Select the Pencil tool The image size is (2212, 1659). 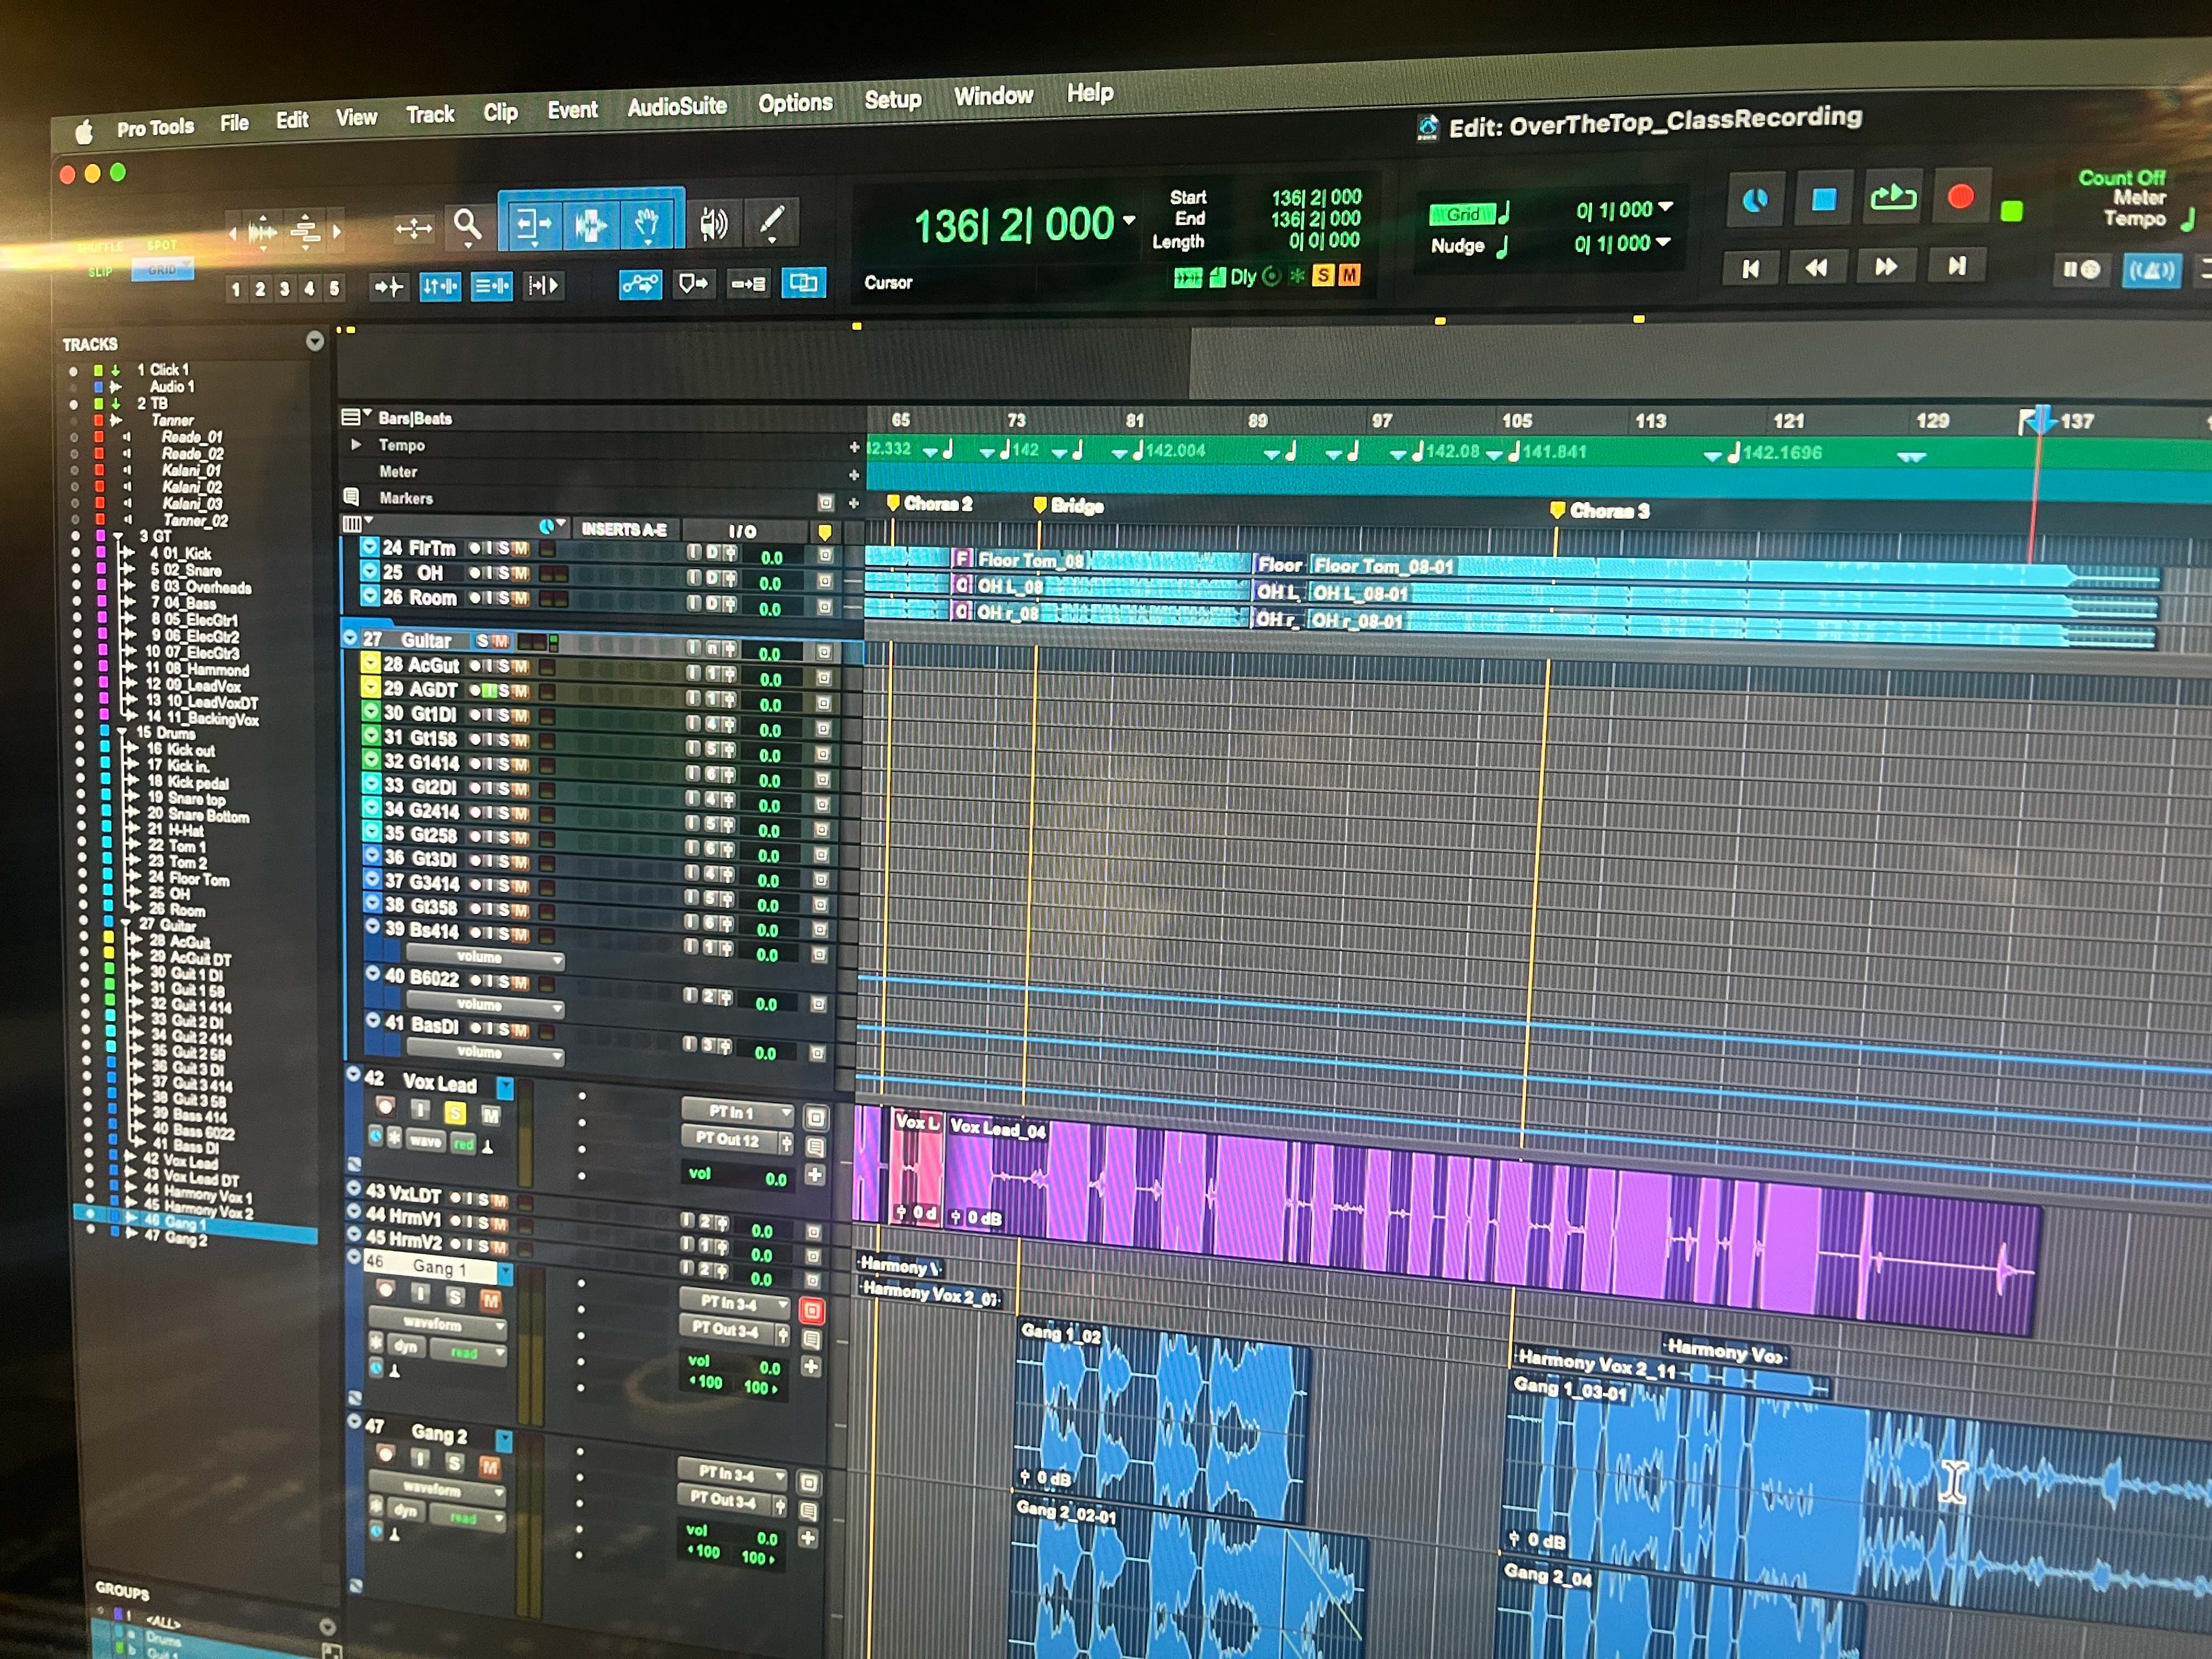[x=771, y=222]
